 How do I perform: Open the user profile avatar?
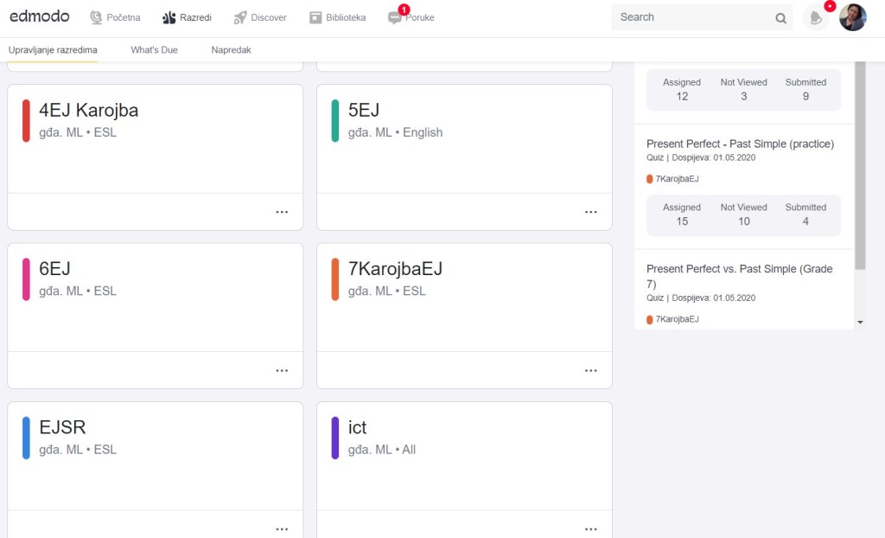852,17
